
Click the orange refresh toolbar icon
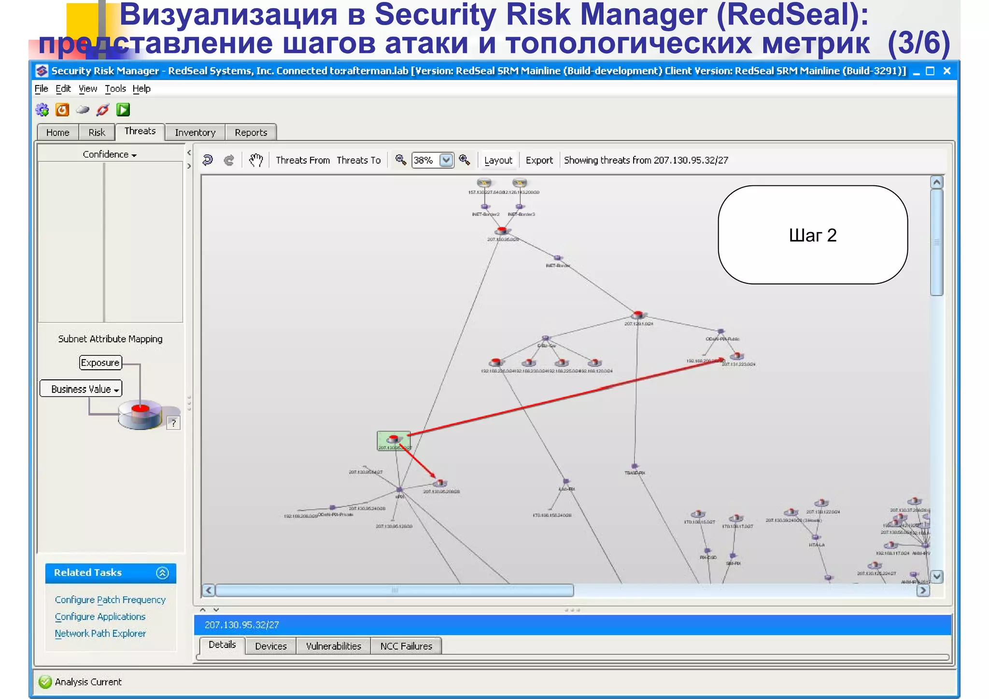[x=62, y=110]
